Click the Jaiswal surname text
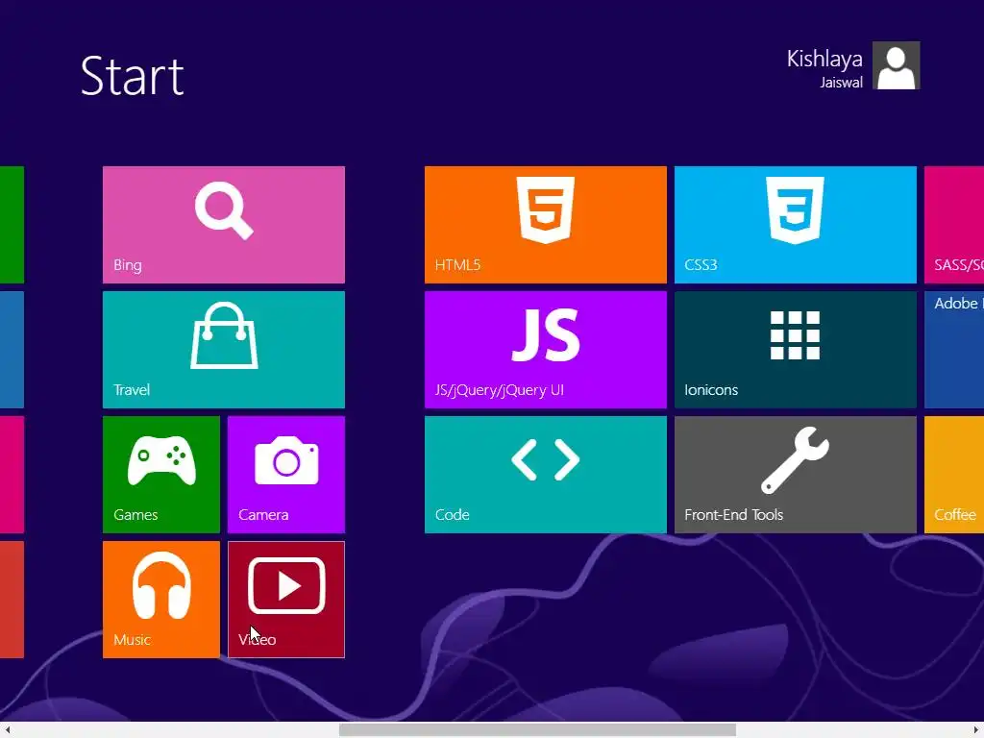The width and height of the screenshot is (984, 738). pos(841,83)
